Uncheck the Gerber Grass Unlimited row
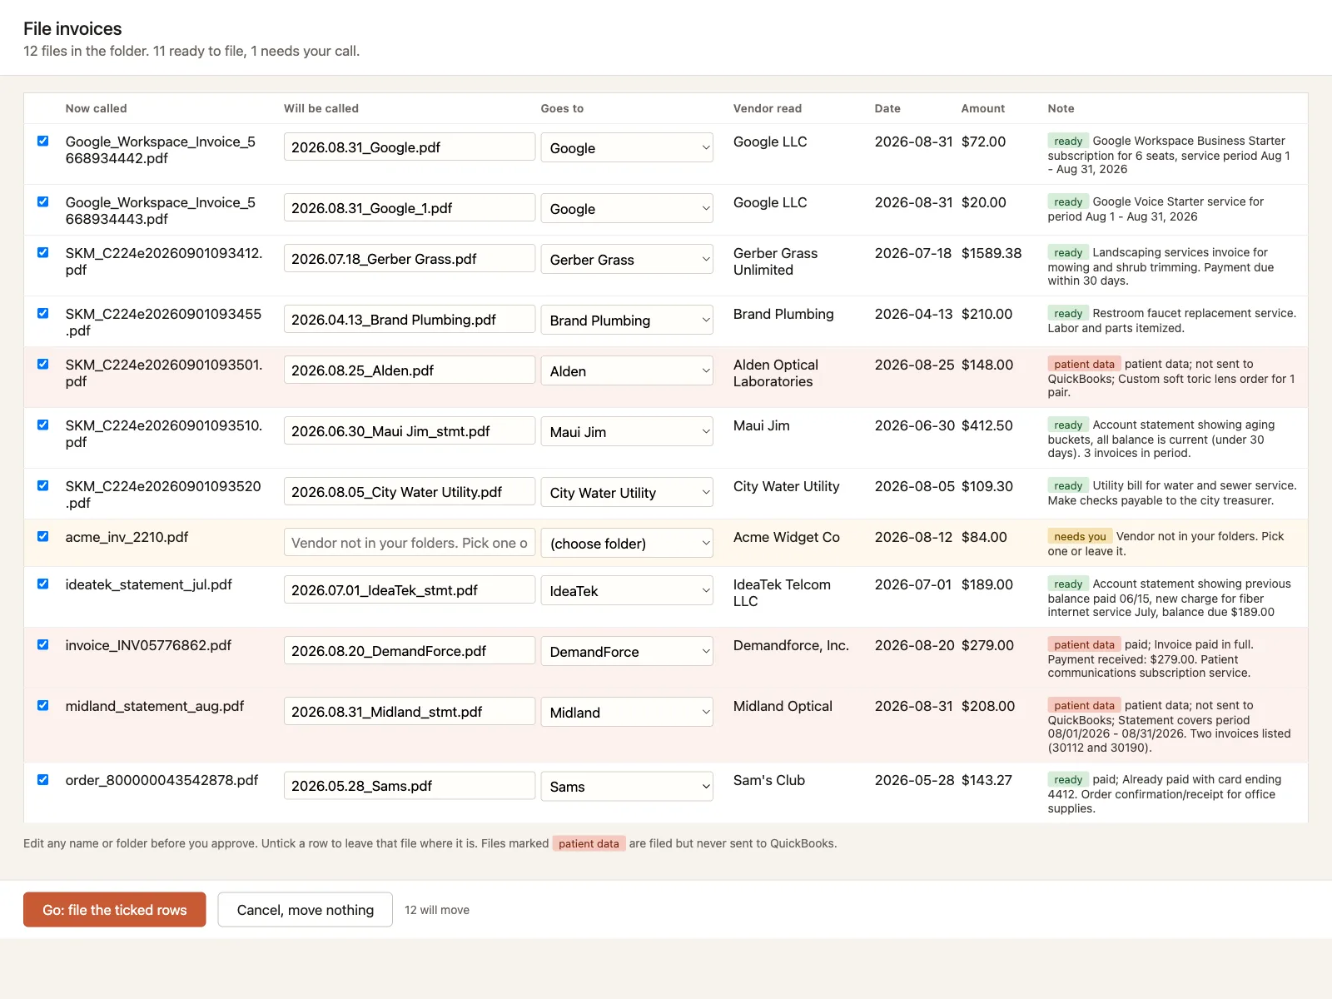 tap(42, 252)
